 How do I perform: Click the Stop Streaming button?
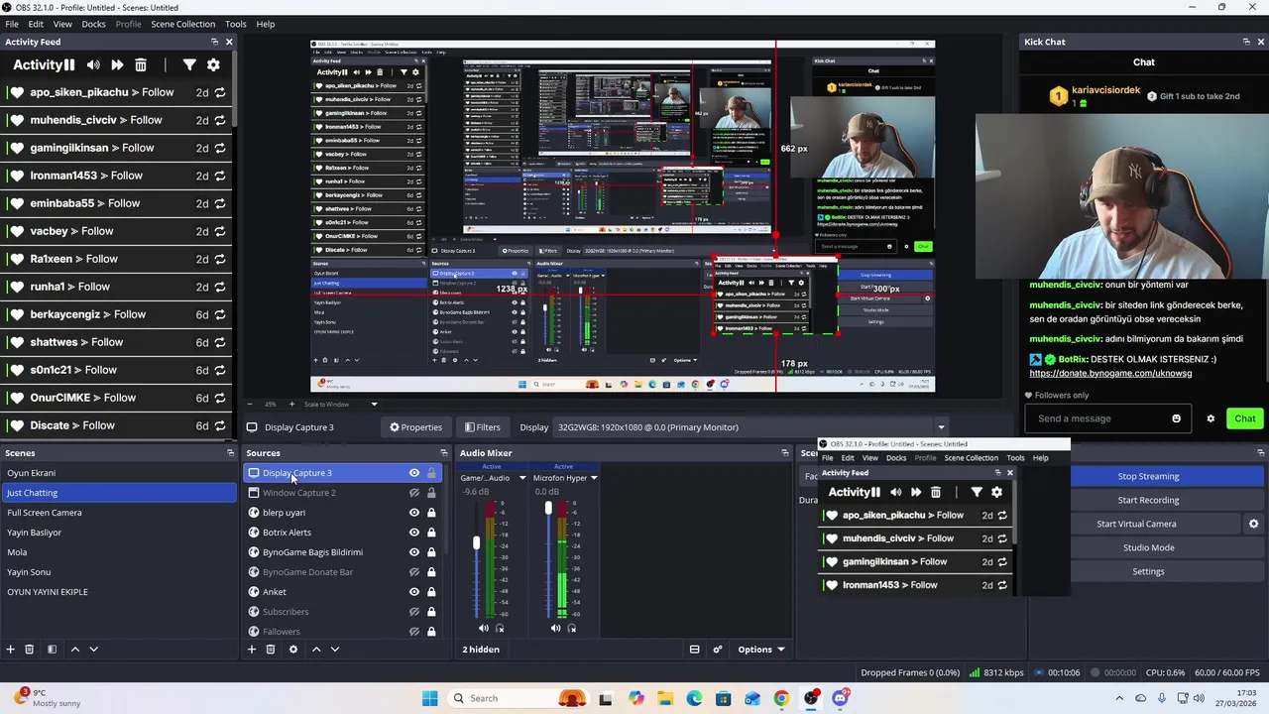click(x=1148, y=476)
